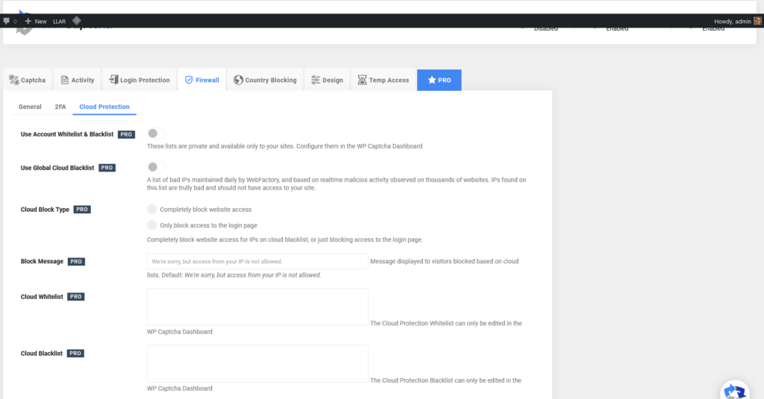This screenshot has height=399, width=764.
Task: Turn on Use Global Cloud Blacklist switch
Action: tap(155, 167)
